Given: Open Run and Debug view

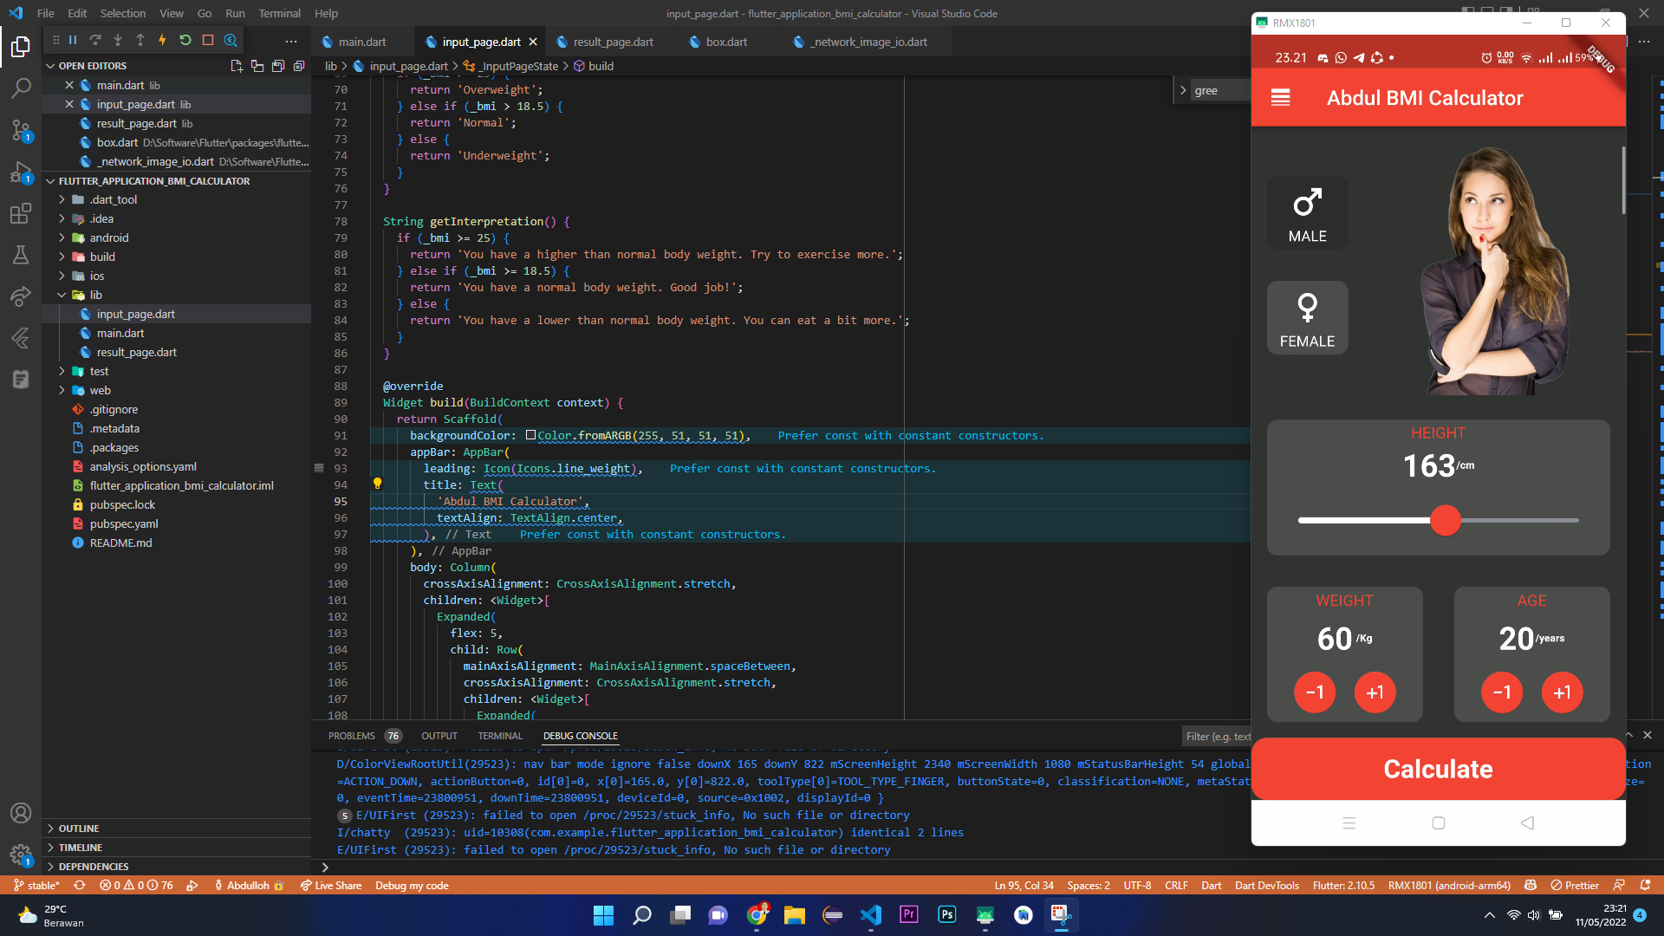Looking at the screenshot, I should pyautogui.click(x=21, y=172).
